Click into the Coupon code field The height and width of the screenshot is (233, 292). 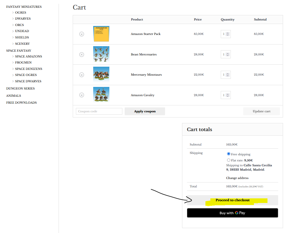coord(99,111)
